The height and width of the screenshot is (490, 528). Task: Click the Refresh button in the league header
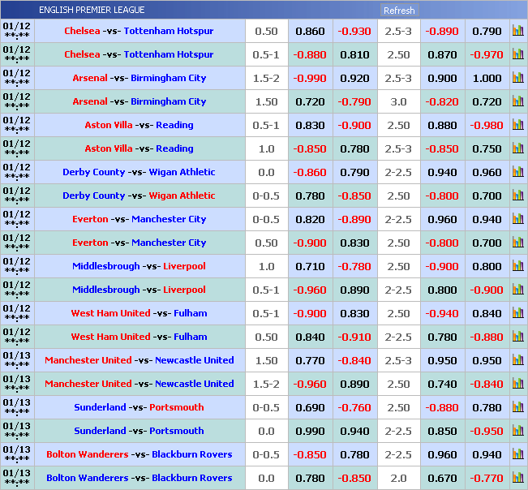pos(398,11)
